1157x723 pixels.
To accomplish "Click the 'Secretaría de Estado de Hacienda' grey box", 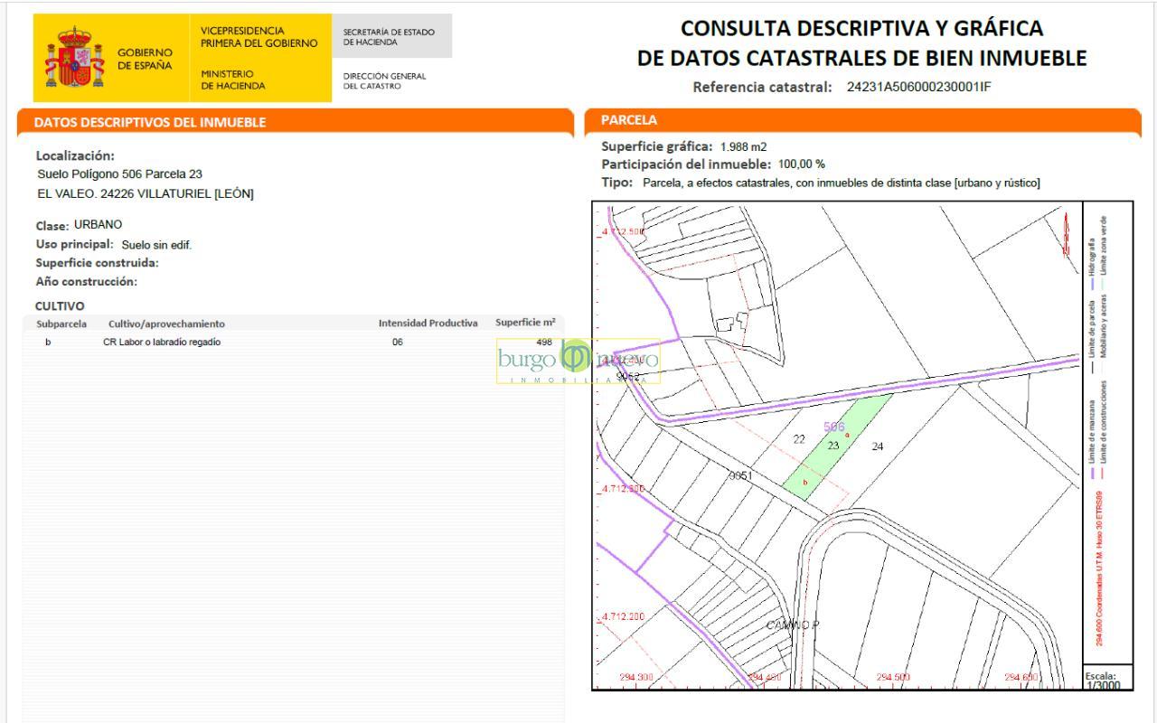I will point(391,37).
